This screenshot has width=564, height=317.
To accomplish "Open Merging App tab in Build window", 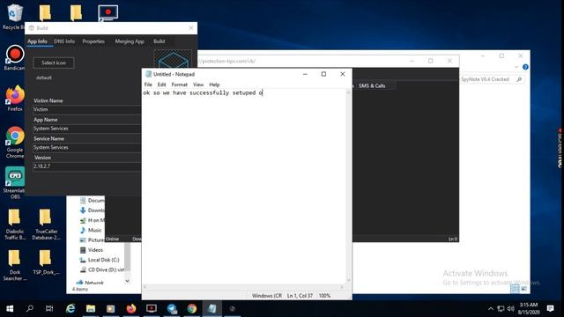I will [130, 41].
